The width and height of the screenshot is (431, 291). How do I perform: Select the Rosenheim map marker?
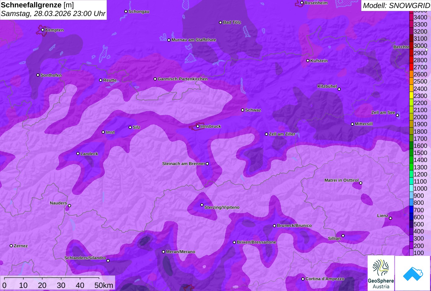pos(302,3)
